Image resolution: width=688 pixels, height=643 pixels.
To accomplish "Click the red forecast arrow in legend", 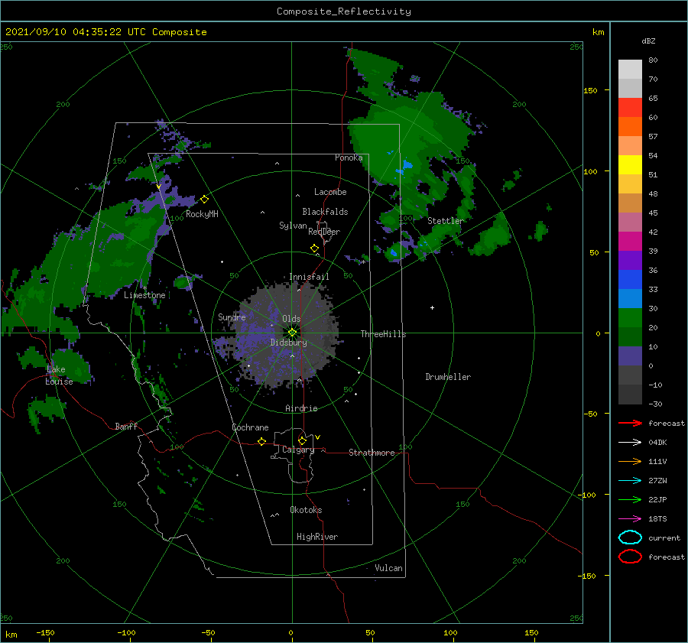I will tap(630, 423).
